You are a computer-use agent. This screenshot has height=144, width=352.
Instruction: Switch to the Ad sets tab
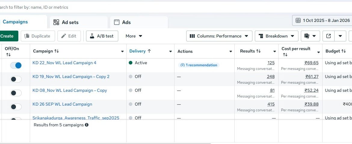70,22
